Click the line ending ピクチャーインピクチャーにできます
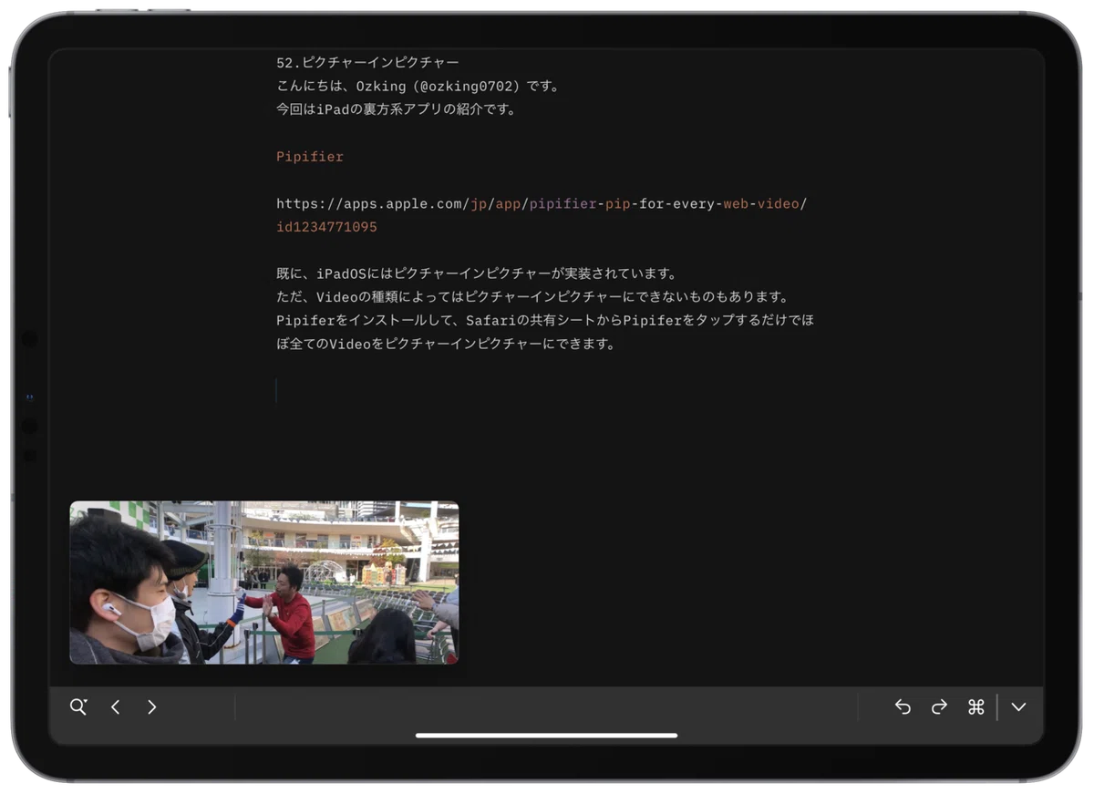This screenshot has width=1094, height=794. pos(446,345)
